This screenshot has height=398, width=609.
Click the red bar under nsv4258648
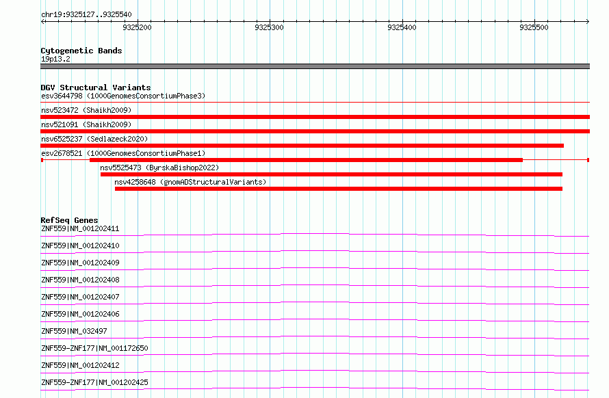coord(339,189)
